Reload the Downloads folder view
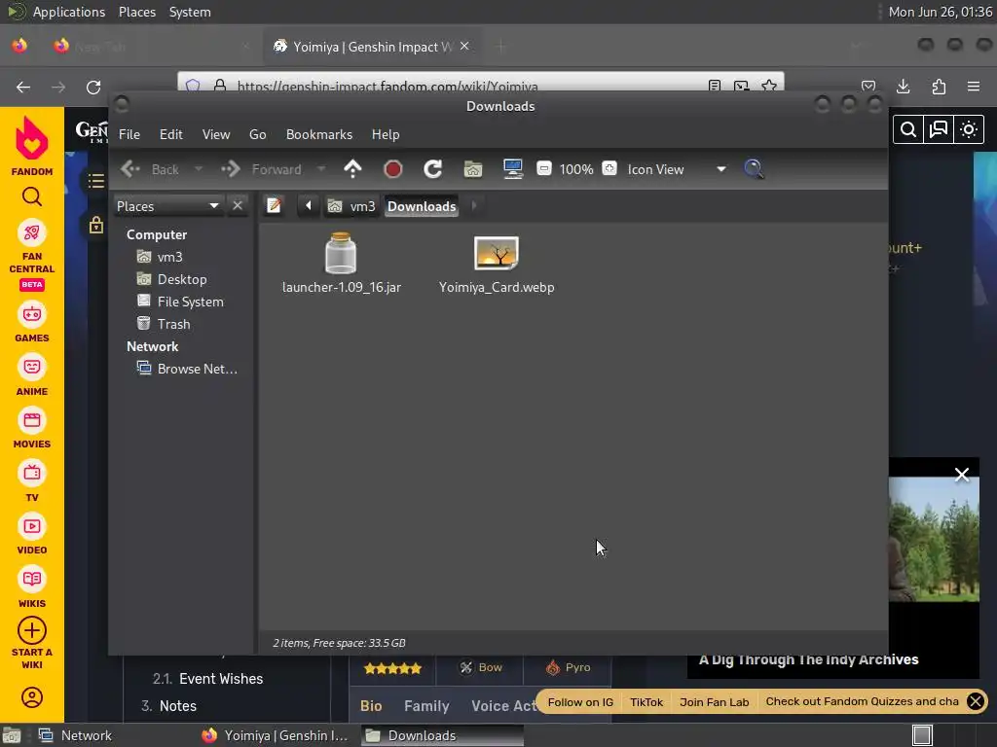 click(433, 169)
